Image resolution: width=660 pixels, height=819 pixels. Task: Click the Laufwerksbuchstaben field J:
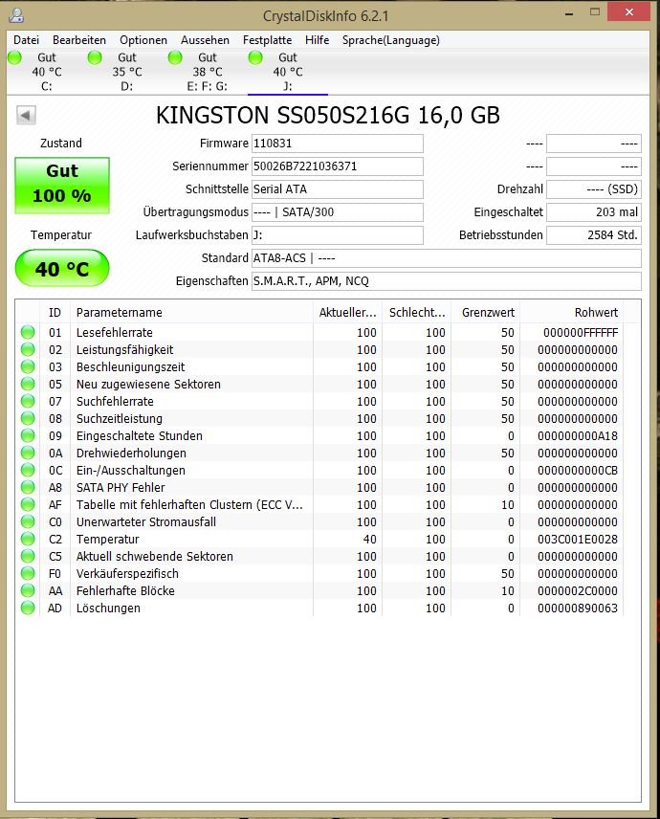coord(338,235)
